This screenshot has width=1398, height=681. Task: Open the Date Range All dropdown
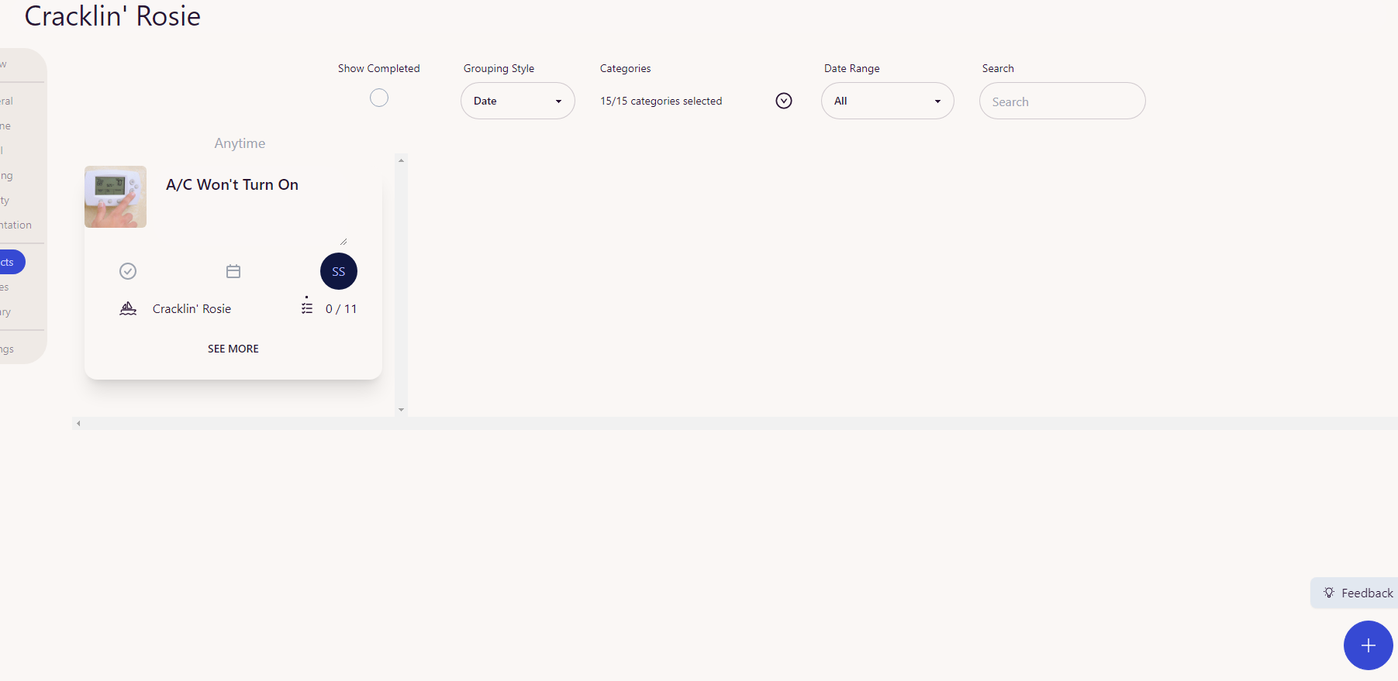click(x=888, y=101)
